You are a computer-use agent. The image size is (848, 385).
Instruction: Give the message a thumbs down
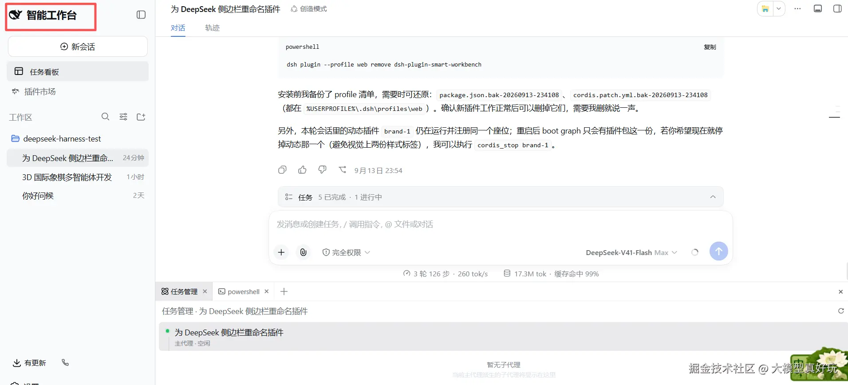tap(323, 170)
